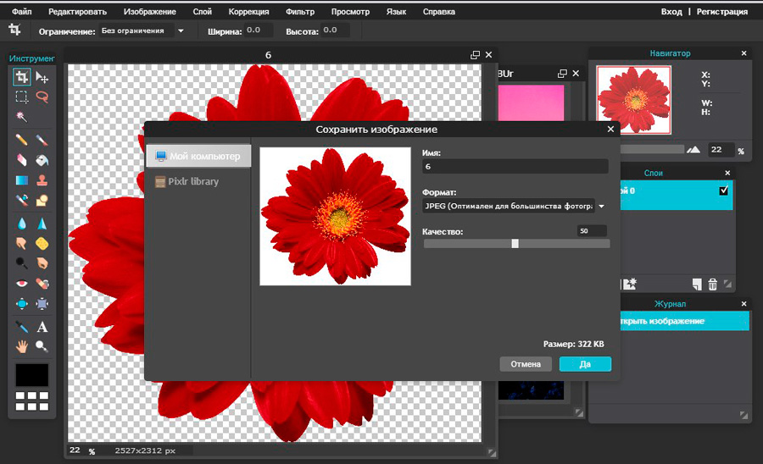Confirm saving with the Да button
The width and height of the screenshot is (763, 464).
click(x=585, y=364)
